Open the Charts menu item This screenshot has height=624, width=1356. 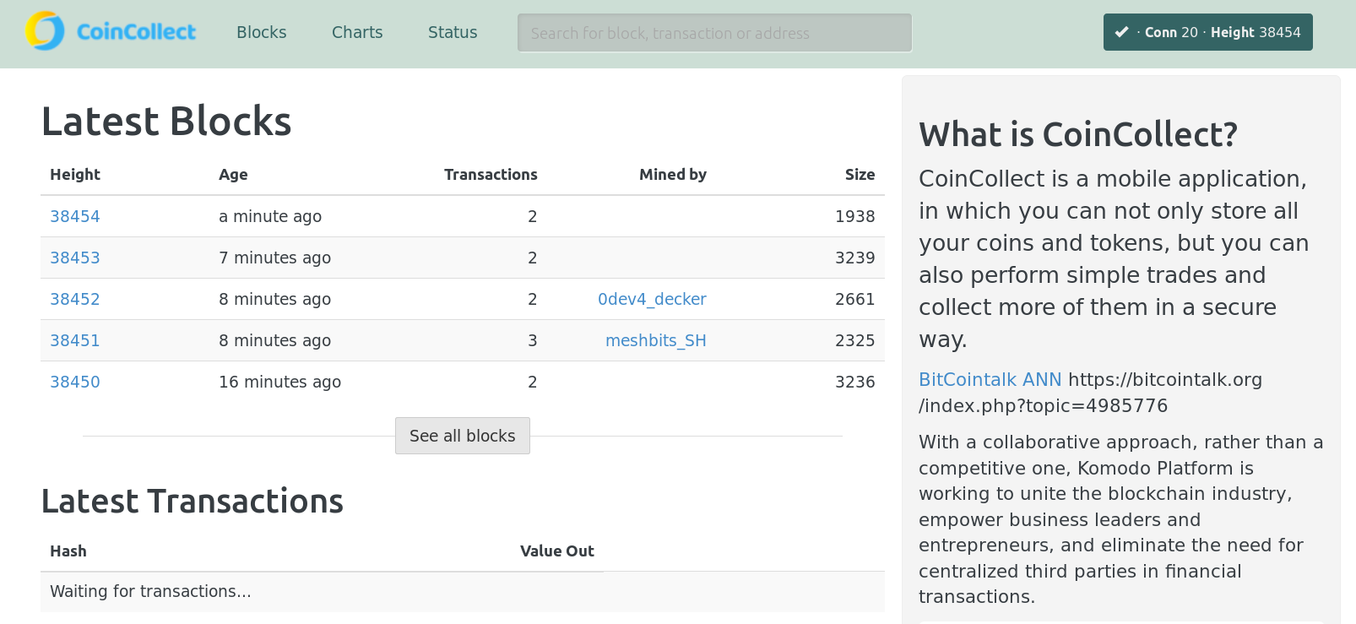coord(357,32)
